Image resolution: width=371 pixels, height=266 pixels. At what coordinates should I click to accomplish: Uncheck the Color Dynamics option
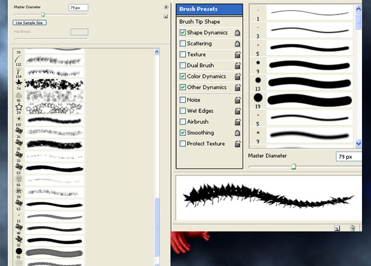coord(183,76)
